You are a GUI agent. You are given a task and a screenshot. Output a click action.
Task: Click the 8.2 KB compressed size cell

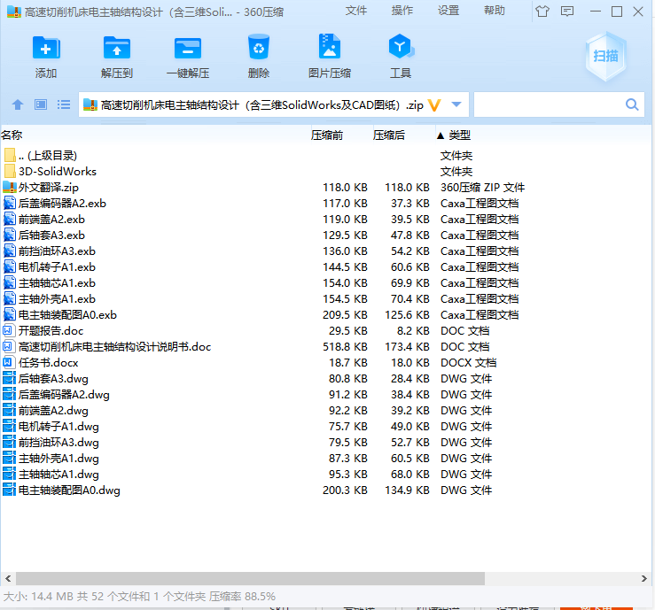tap(413, 331)
